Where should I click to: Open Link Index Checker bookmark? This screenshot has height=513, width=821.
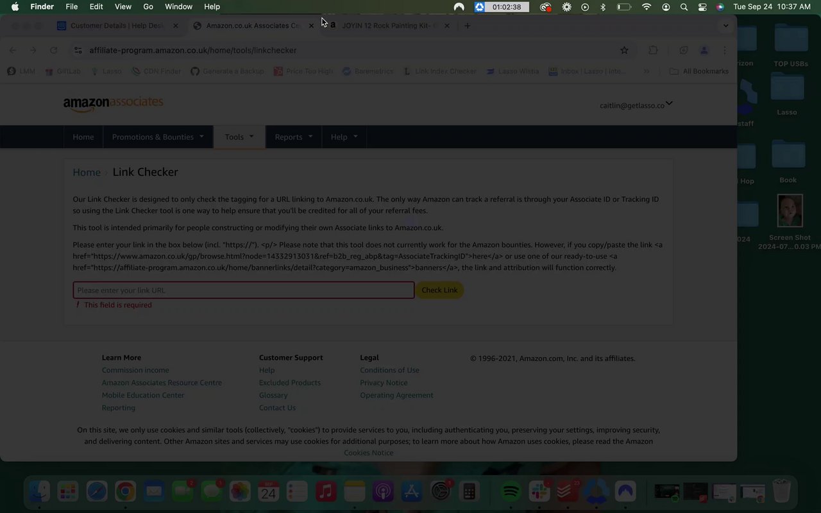pyautogui.click(x=439, y=71)
